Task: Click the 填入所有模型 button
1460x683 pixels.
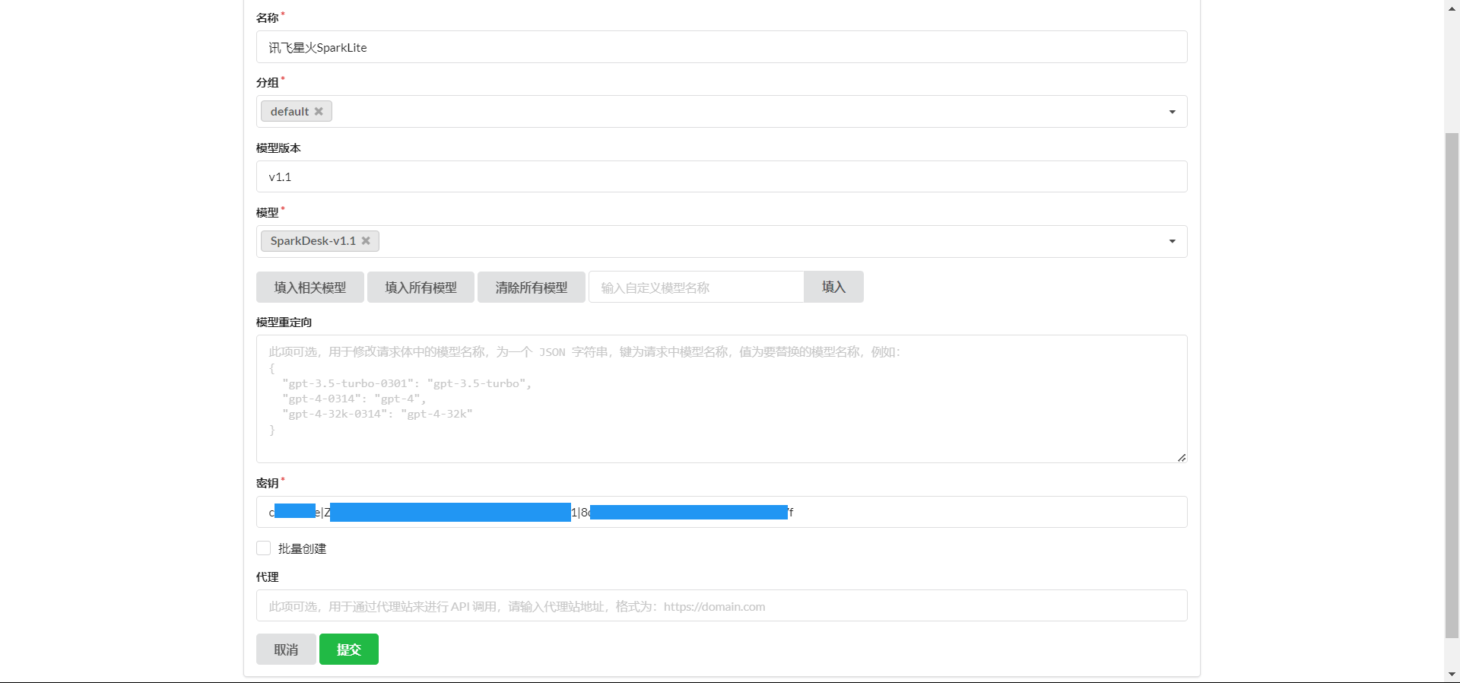Action: [x=421, y=287]
